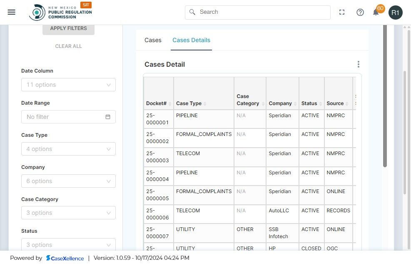Click TELECOM in row 25-0000006
411x264 pixels.
pyautogui.click(x=188, y=211)
